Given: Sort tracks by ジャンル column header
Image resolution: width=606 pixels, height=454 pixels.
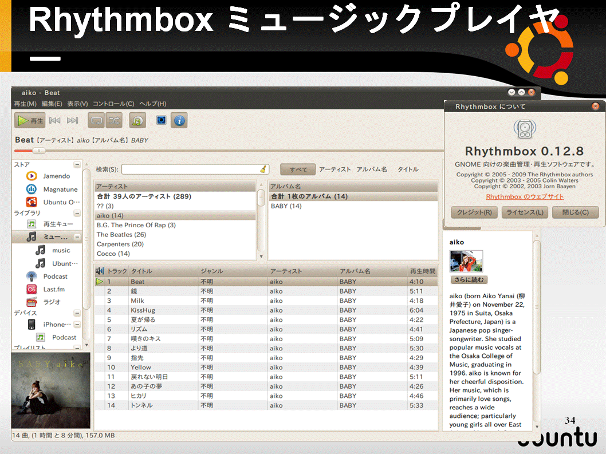Looking at the screenshot, I should click(x=233, y=271).
